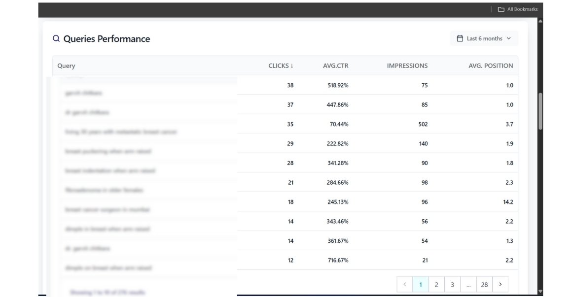
Task: Expand date range using the chevron arrow
Action: point(509,38)
